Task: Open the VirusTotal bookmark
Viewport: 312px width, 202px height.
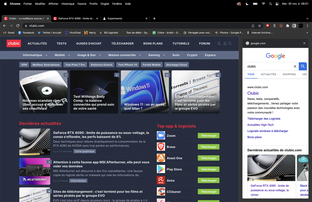Action: [x=73, y=33]
